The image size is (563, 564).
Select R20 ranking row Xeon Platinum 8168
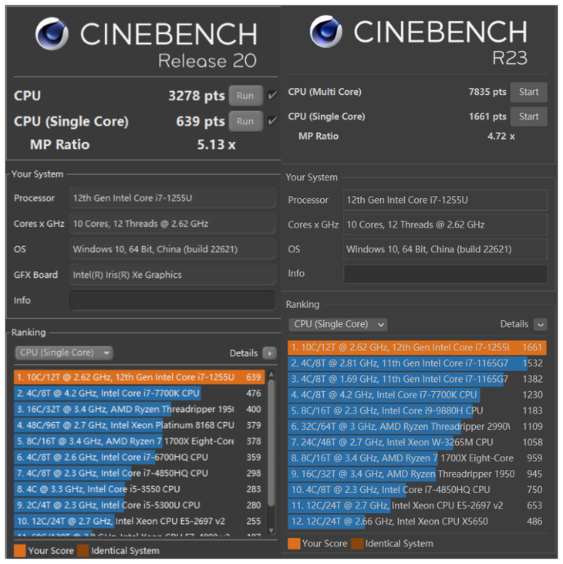pos(140,425)
